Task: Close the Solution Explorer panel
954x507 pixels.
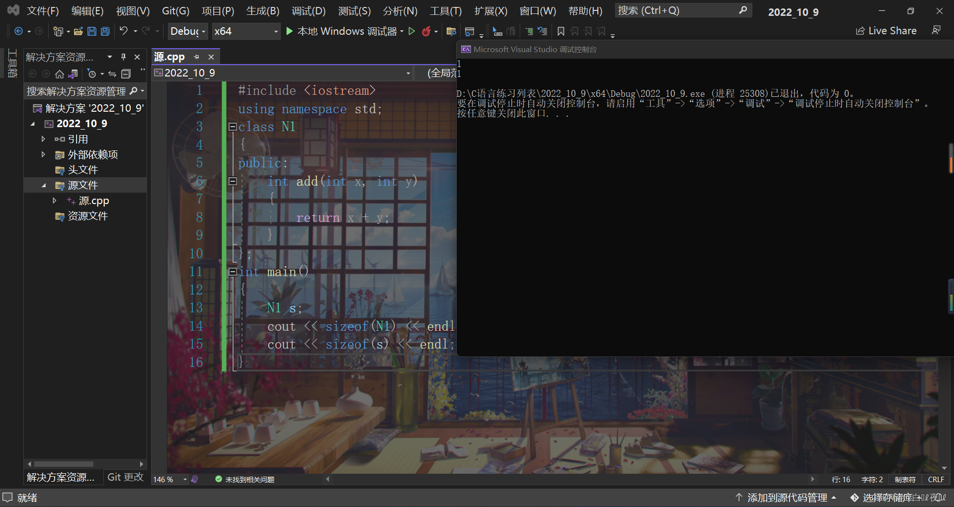Action: point(137,57)
